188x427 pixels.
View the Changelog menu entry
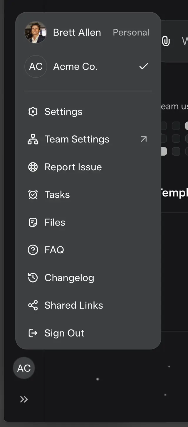pos(88,278)
